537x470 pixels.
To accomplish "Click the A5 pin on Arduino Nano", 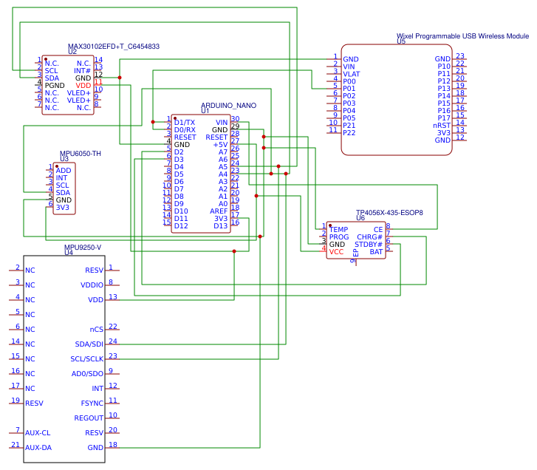I will point(223,167).
